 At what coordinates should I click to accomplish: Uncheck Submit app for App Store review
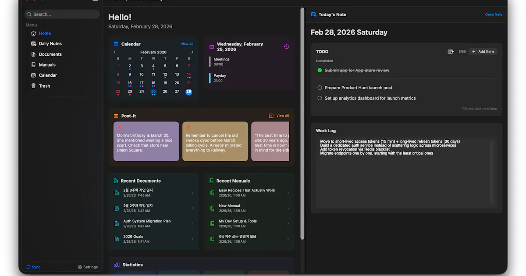point(320,70)
